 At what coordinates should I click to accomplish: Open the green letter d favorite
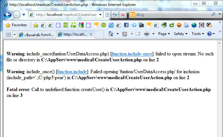click(x=171, y=25)
